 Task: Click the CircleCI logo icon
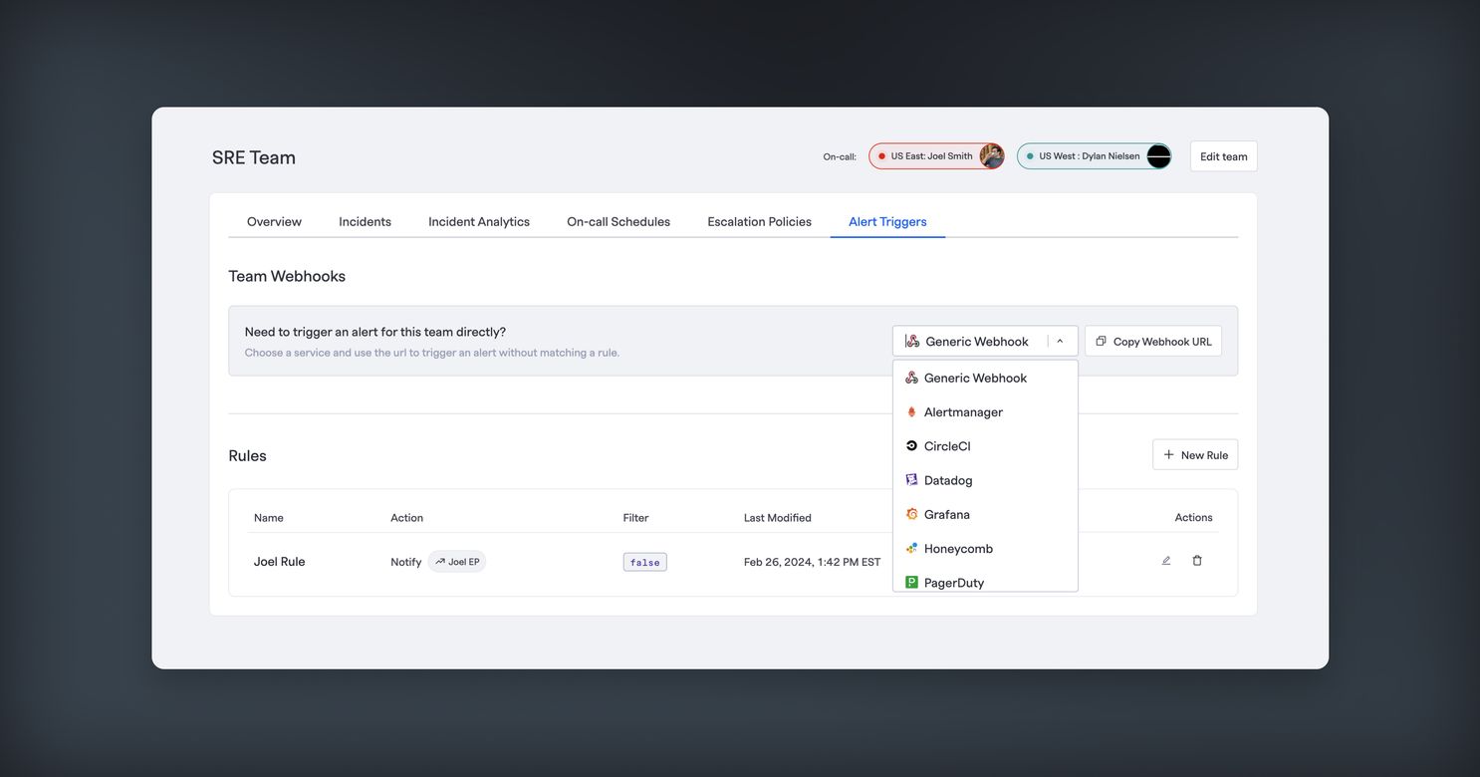coord(911,446)
